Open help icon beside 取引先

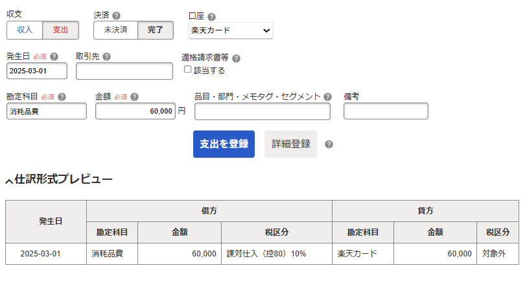tap(106, 56)
